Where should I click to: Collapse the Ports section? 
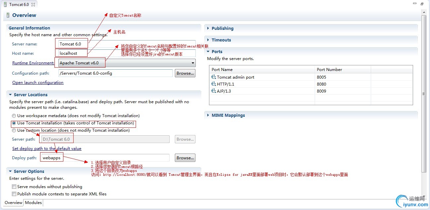point(208,52)
